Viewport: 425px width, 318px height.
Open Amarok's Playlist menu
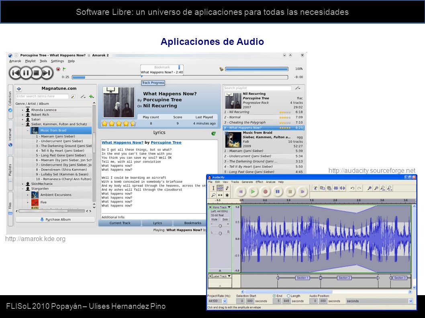pyautogui.click(x=31, y=61)
